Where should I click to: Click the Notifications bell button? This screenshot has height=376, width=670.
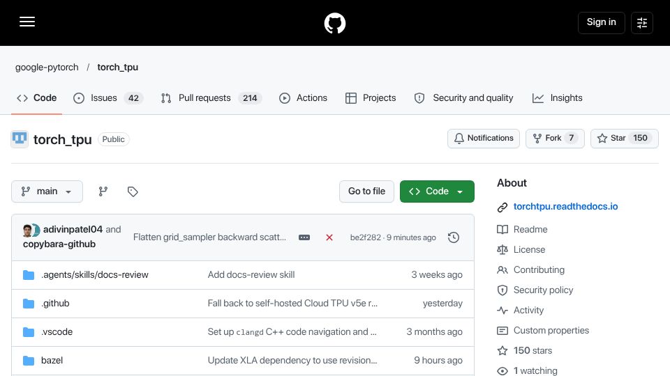click(483, 138)
